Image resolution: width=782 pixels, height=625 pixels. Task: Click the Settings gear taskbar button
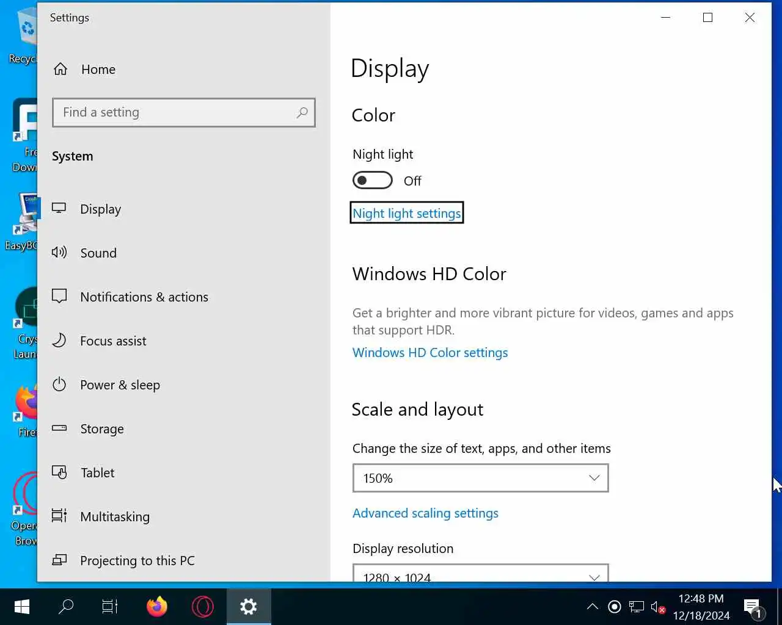[x=248, y=607]
